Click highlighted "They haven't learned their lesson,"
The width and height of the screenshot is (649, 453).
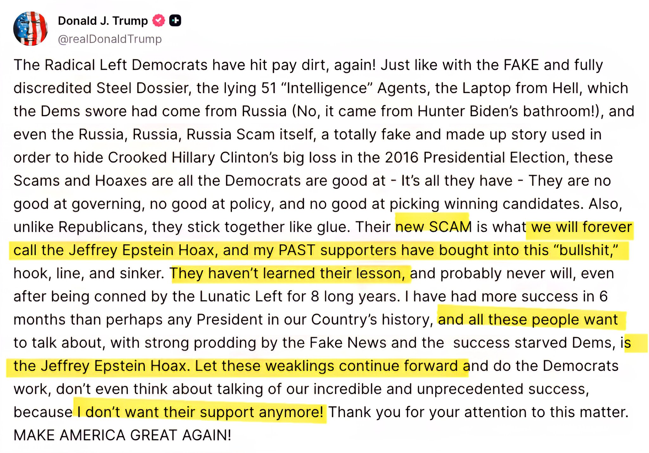coord(288,273)
